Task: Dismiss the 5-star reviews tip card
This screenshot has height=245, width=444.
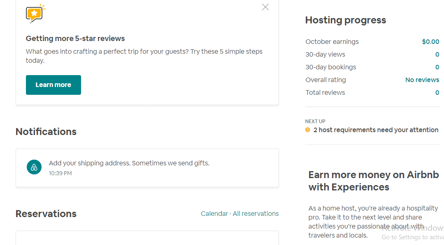Action: [x=265, y=7]
